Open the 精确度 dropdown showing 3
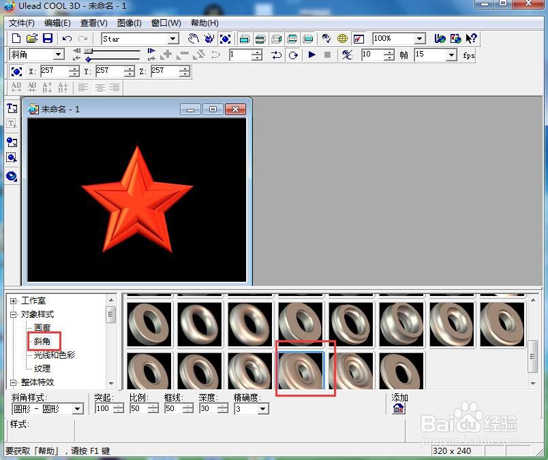 [263, 409]
